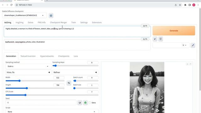Click the Batch size value field

click(93, 85)
